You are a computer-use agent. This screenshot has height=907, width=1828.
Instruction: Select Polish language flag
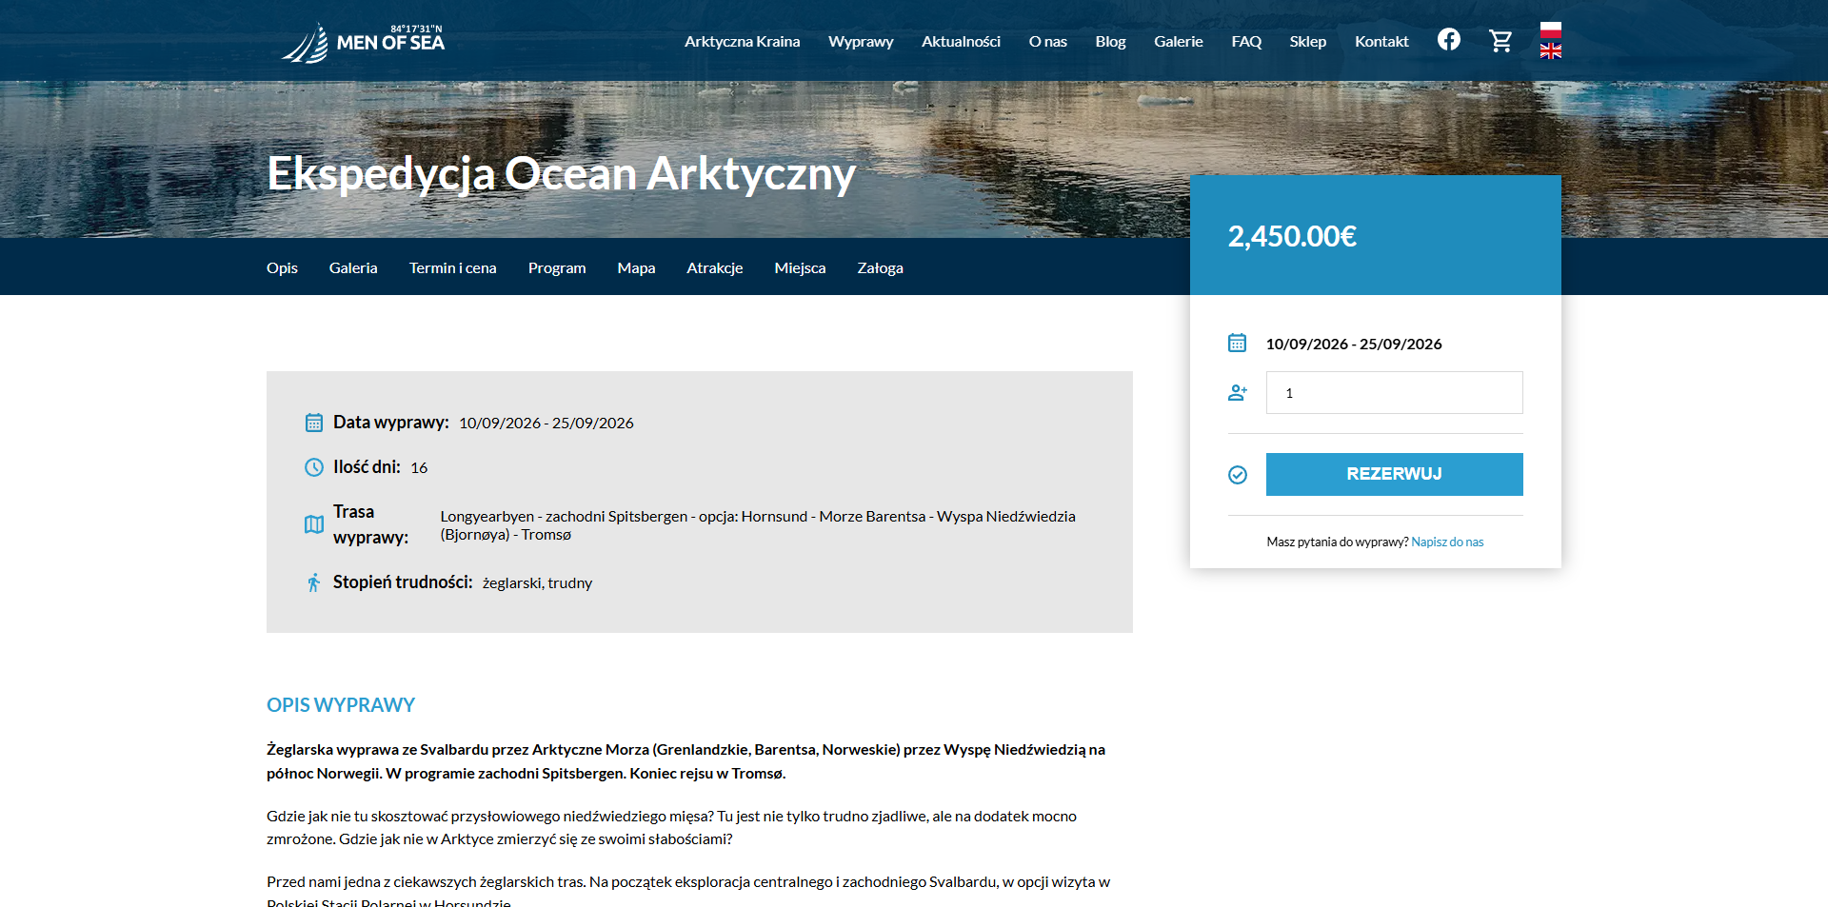(1551, 29)
